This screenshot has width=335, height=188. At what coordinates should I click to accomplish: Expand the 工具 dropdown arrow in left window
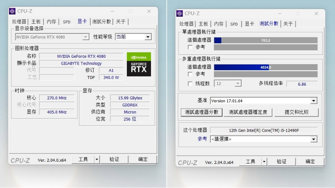click(x=96, y=159)
